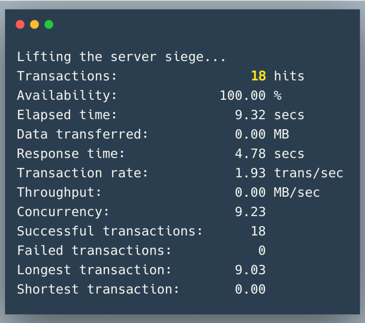Click the Shortest transaction label
Image resolution: width=365 pixels, height=323 pixels.
click(98, 289)
